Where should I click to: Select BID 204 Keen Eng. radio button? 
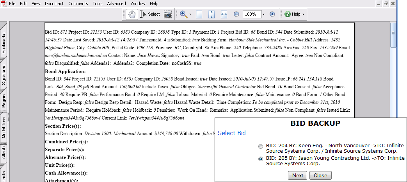tap(261, 146)
